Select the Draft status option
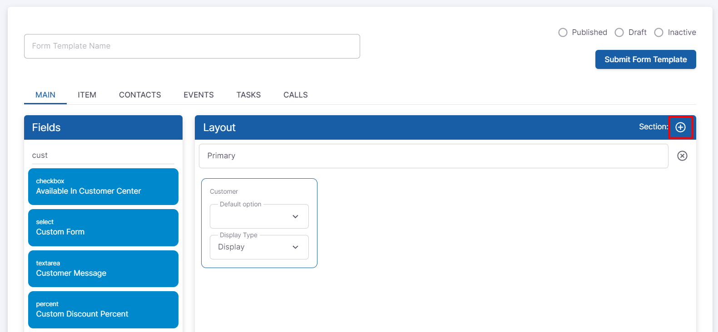The width and height of the screenshot is (718, 332). pyautogui.click(x=619, y=33)
